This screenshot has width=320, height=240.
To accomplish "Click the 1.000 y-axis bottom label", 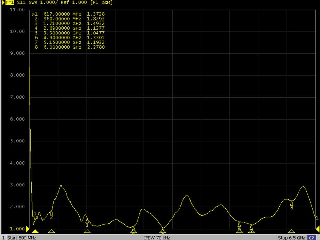I will pos(17,229).
